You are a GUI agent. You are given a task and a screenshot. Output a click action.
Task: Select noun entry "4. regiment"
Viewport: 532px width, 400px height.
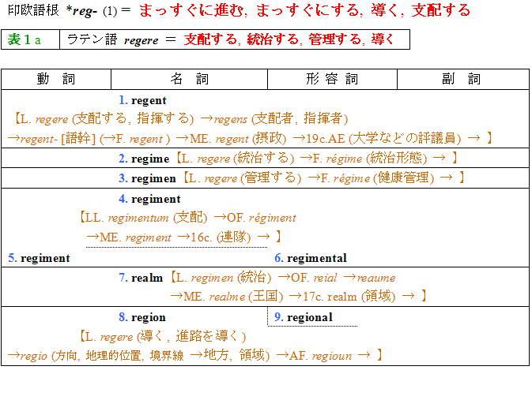point(149,199)
